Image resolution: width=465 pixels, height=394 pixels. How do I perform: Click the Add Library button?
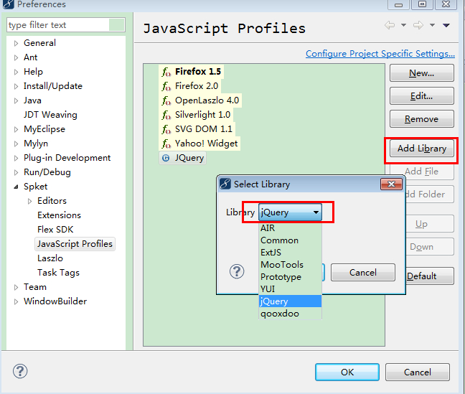pyautogui.click(x=422, y=149)
